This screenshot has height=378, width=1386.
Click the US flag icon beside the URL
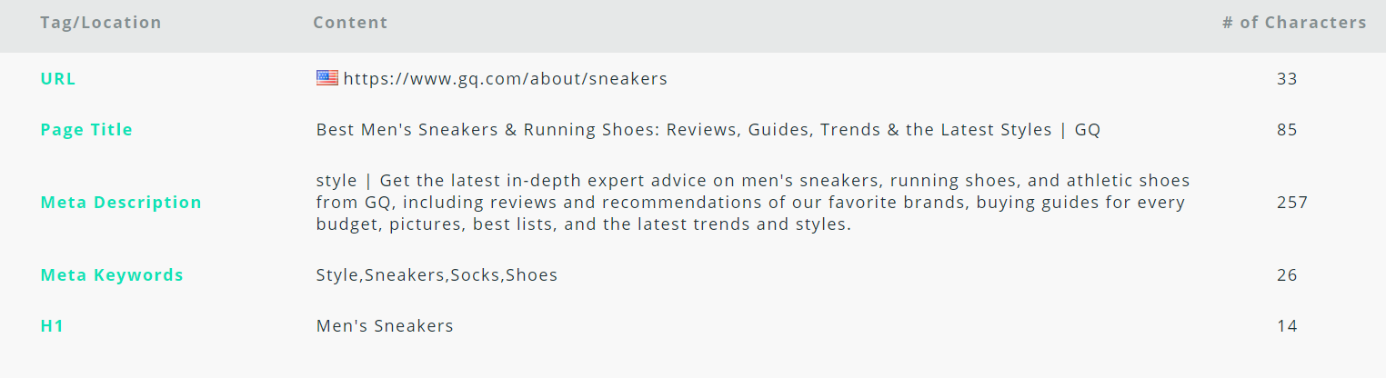tap(327, 78)
